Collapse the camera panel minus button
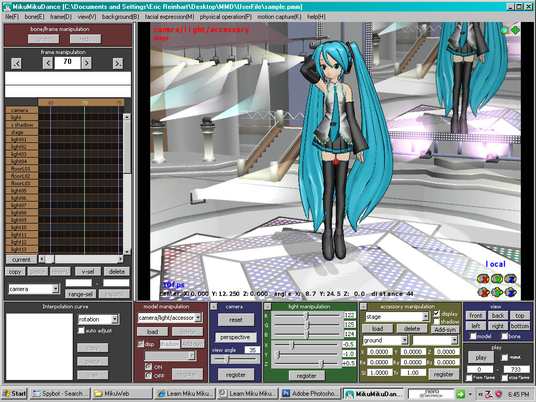This screenshot has height=402, width=536. click(x=214, y=307)
